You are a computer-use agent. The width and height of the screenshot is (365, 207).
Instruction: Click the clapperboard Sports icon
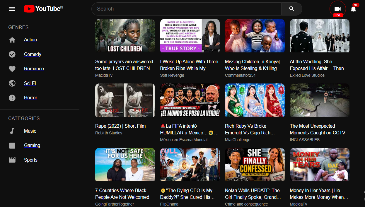point(12,160)
